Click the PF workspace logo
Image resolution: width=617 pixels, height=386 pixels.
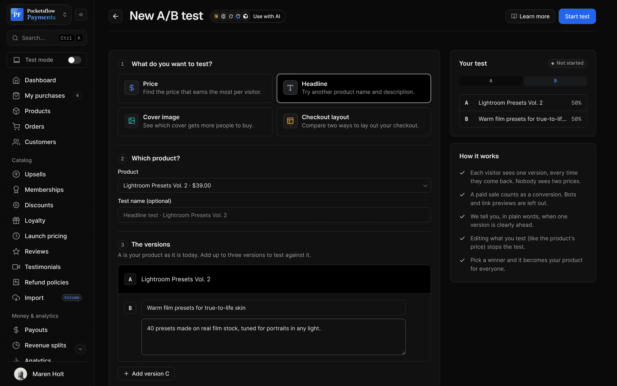click(x=17, y=14)
